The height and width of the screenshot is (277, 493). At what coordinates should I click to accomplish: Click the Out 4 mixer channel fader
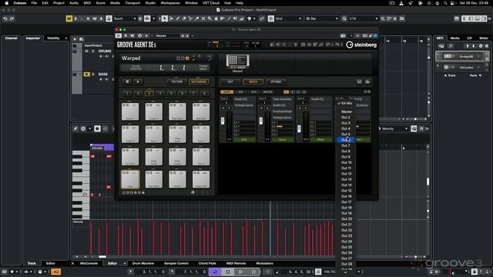pyautogui.click(x=300, y=128)
